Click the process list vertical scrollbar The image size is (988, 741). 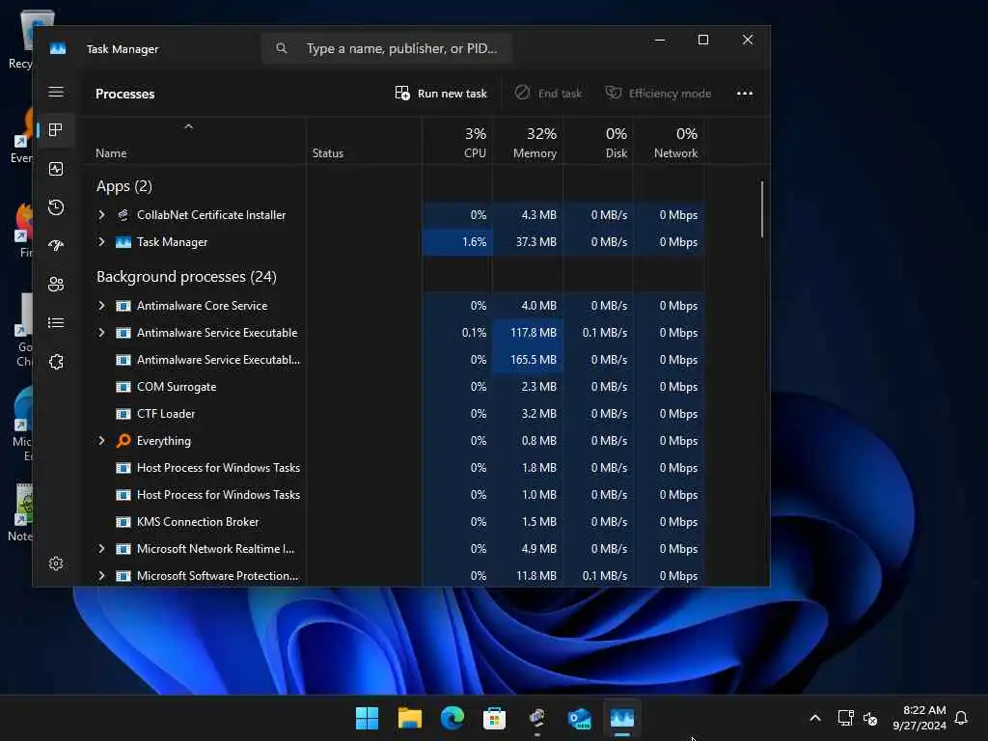(x=762, y=209)
